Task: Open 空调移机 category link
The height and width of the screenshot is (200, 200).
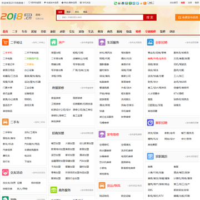Action: point(104,144)
